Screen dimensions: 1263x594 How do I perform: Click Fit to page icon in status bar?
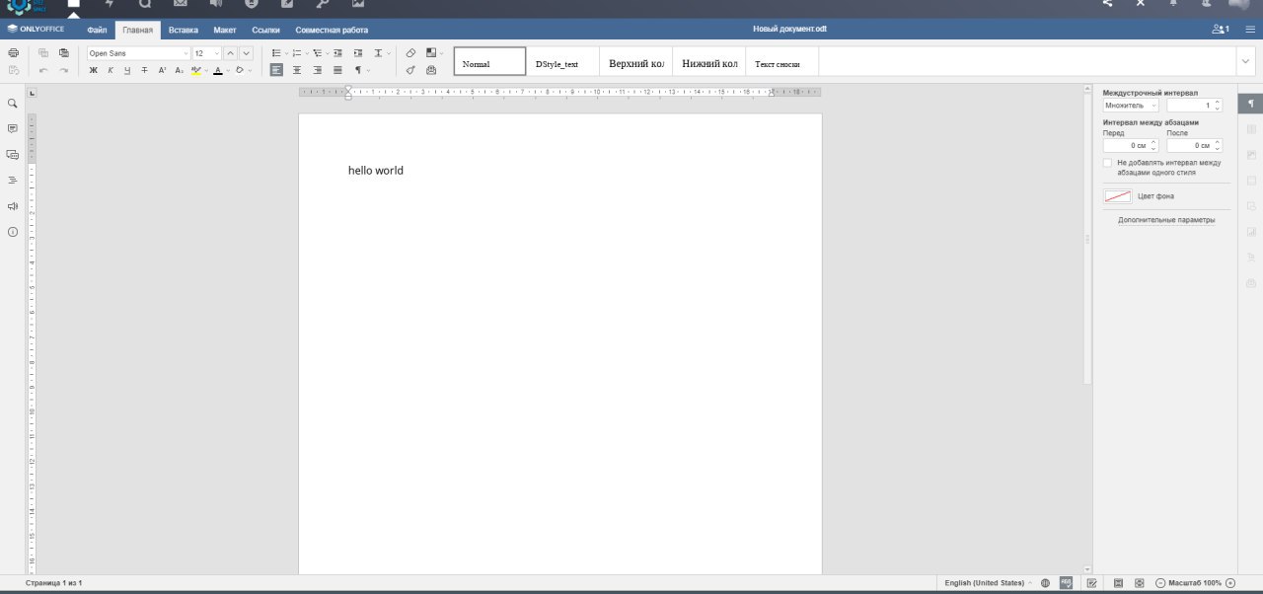[1119, 583]
